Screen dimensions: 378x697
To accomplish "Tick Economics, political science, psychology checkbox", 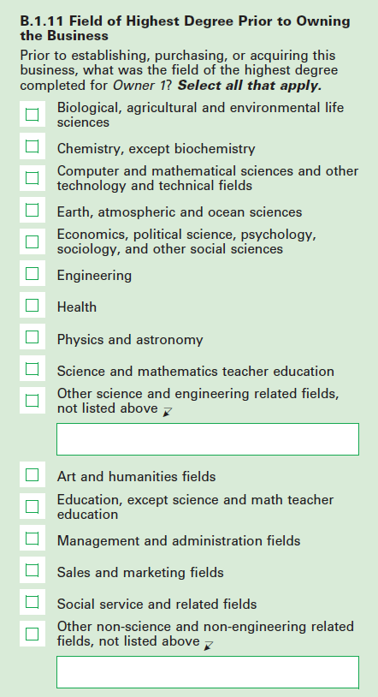I will 32,241.
